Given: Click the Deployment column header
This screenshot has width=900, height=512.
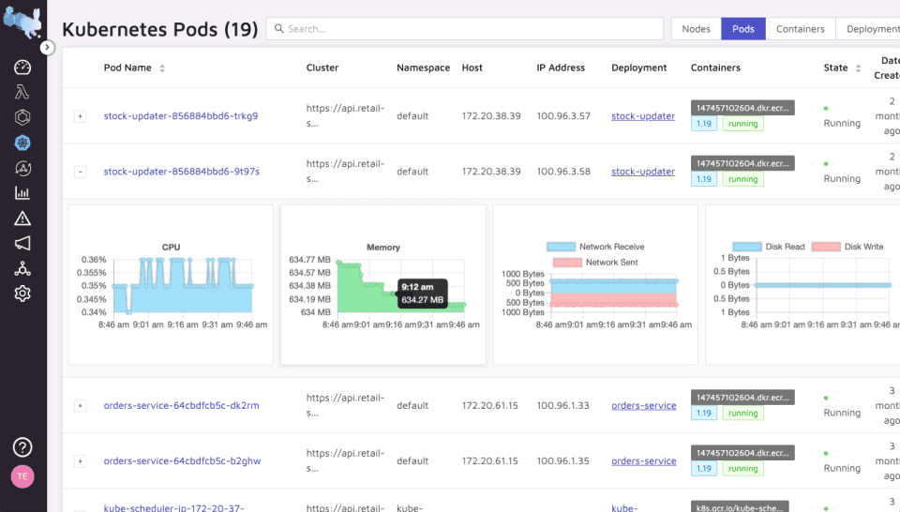Looking at the screenshot, I should pyautogui.click(x=638, y=68).
